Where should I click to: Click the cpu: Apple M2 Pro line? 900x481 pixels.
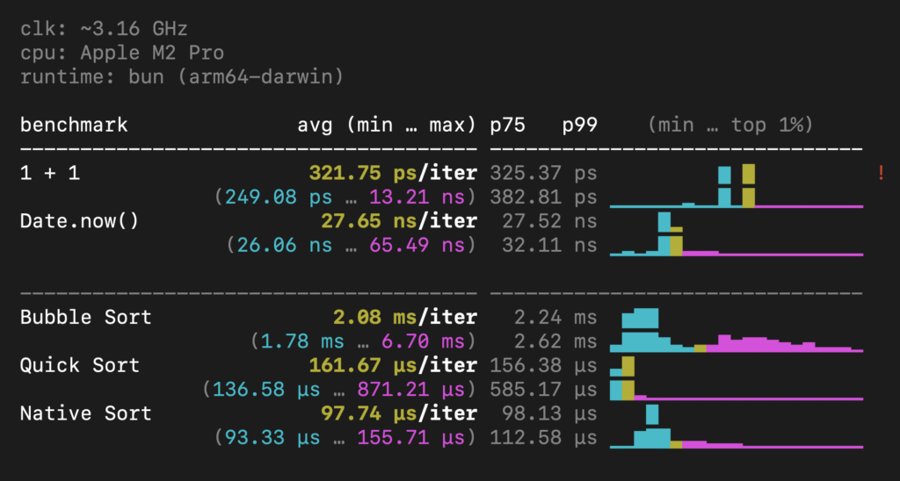(122, 53)
